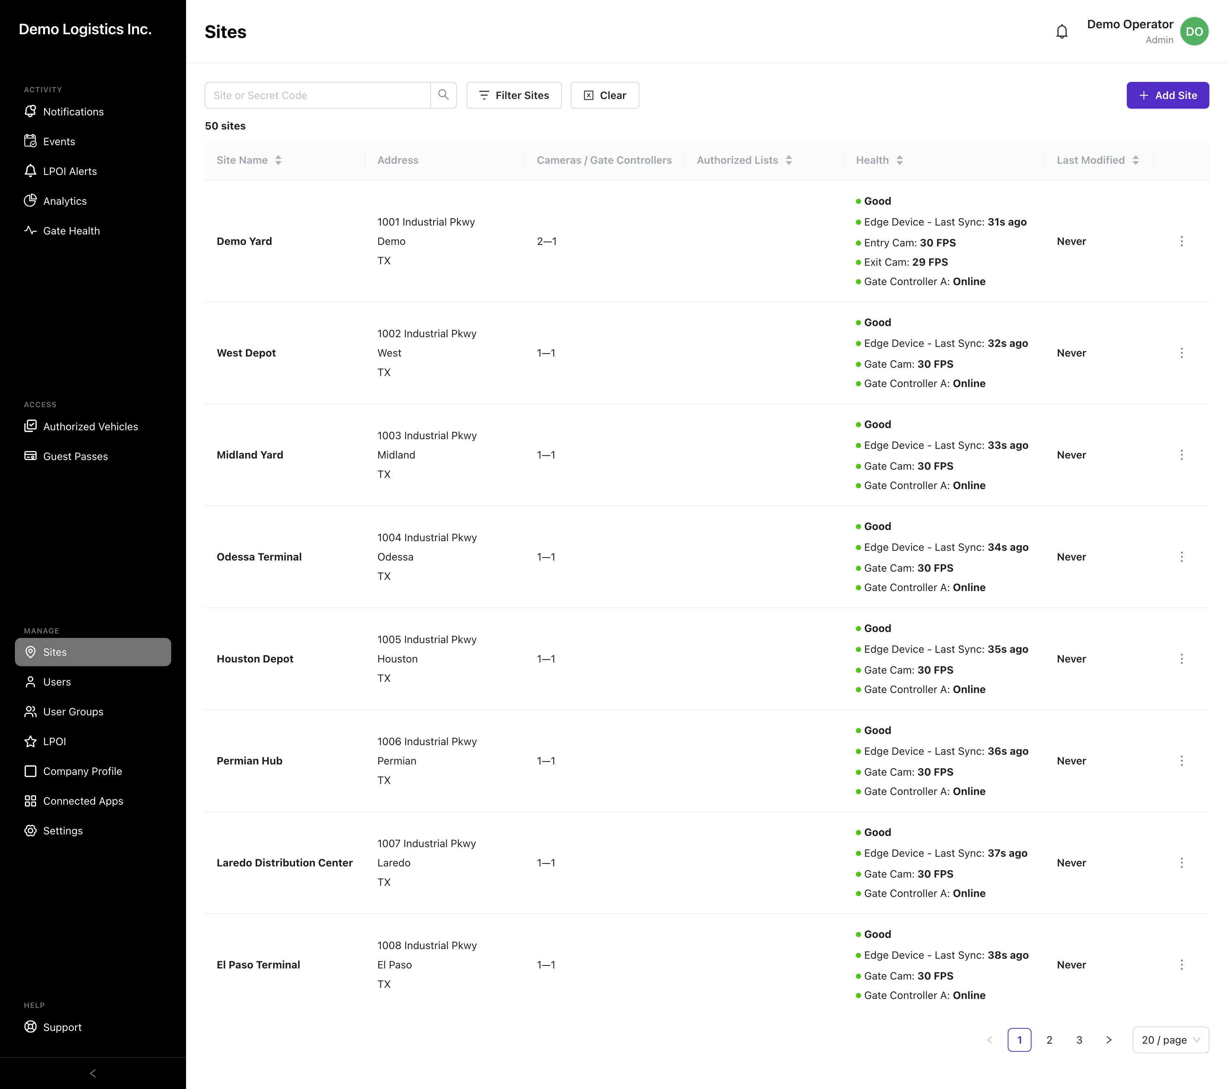Click the DO user avatar
Viewport: 1228px width, 1089px height.
point(1194,31)
